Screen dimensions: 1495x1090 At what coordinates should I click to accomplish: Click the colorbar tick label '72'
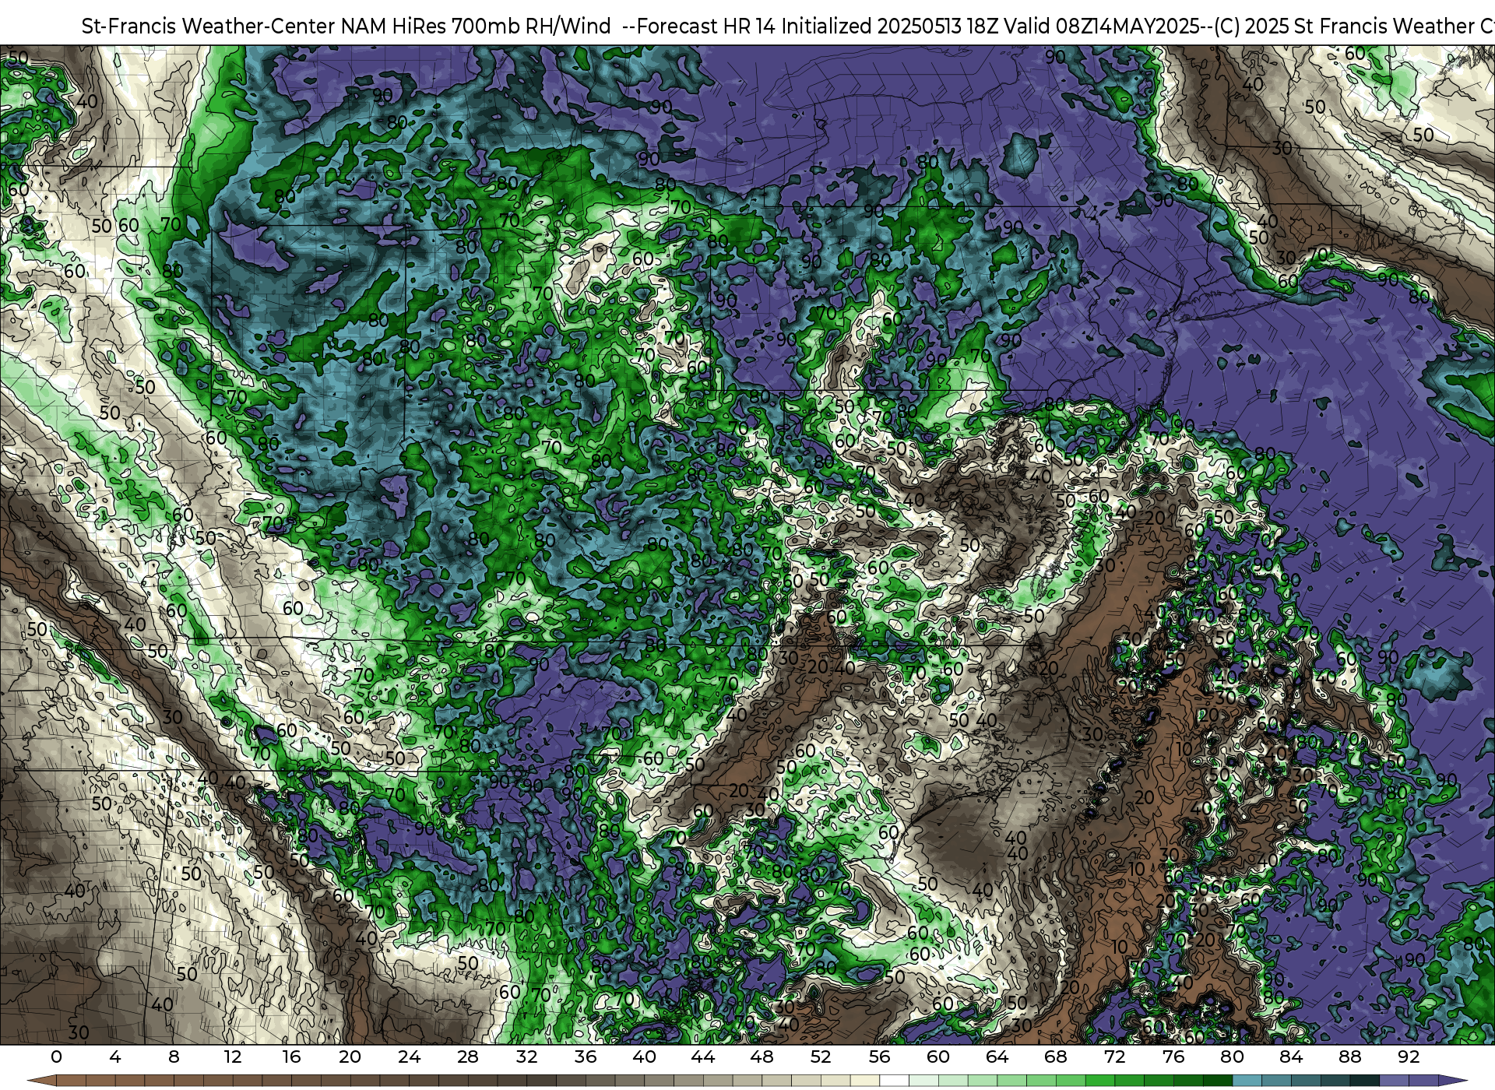[1115, 1057]
